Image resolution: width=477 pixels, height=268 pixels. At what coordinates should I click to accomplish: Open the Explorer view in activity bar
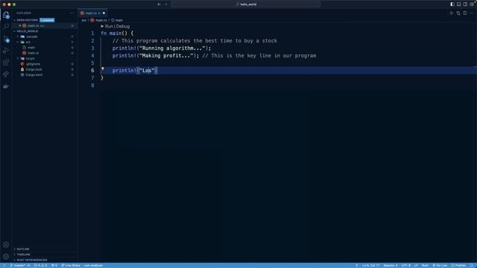[6, 15]
